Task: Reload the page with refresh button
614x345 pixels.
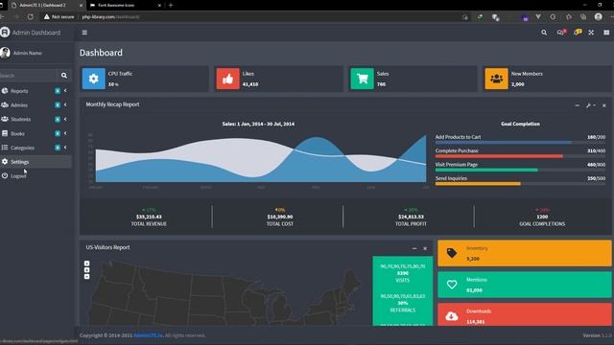Action: (31, 17)
